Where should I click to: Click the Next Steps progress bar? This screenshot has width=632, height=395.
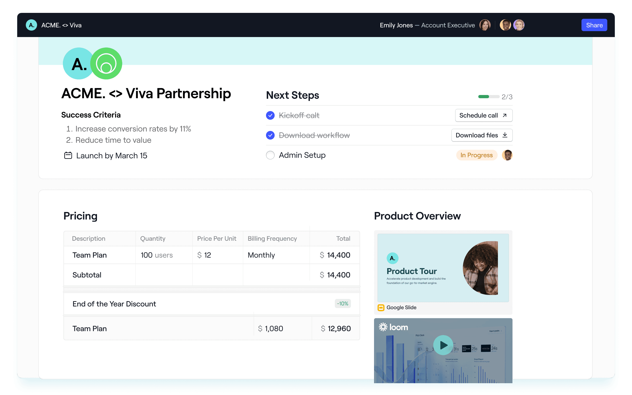click(489, 97)
